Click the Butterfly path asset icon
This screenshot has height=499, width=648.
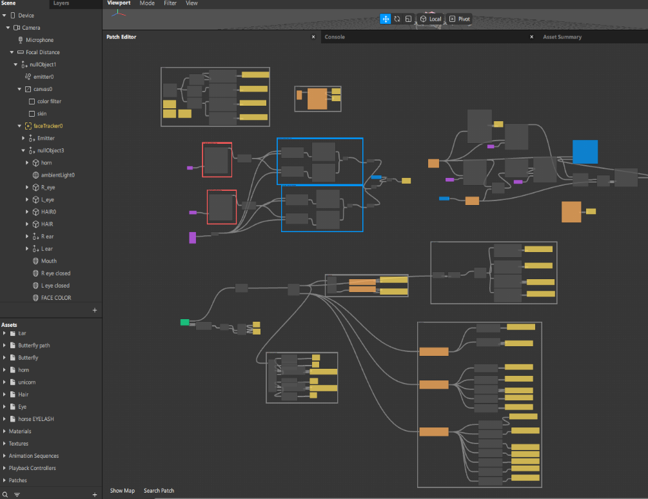coord(13,346)
